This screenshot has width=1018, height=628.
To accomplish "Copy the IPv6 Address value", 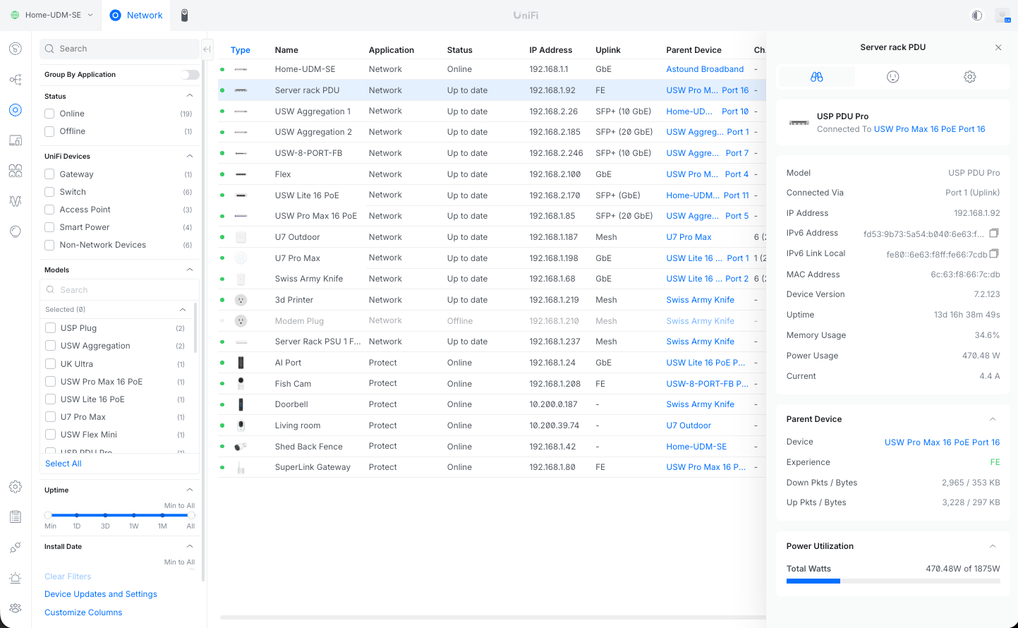I will 994,233.
